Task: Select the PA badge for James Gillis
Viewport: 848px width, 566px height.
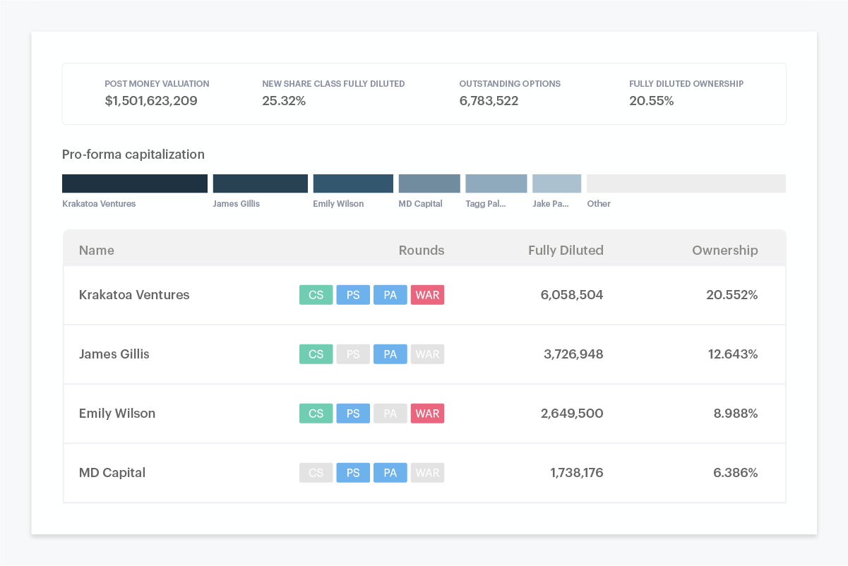Action: tap(390, 354)
